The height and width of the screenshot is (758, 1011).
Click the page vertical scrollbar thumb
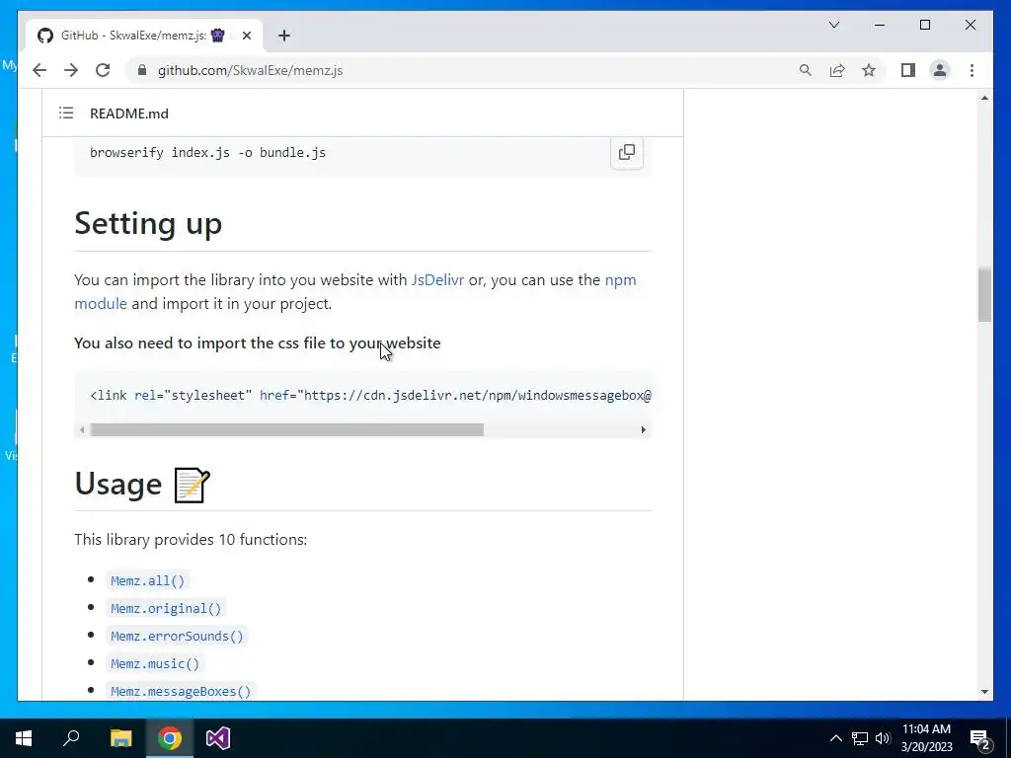click(984, 294)
